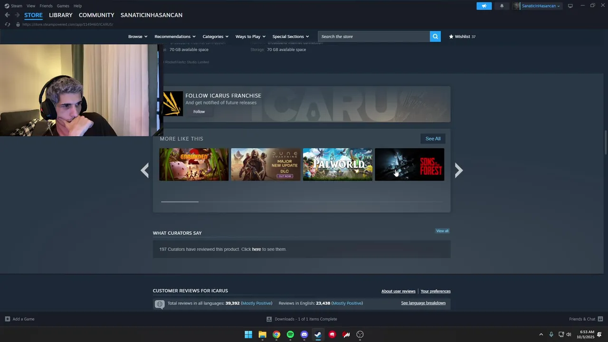Expand the Recommendations dropdown
The width and height of the screenshot is (608, 342).
[x=175, y=37]
